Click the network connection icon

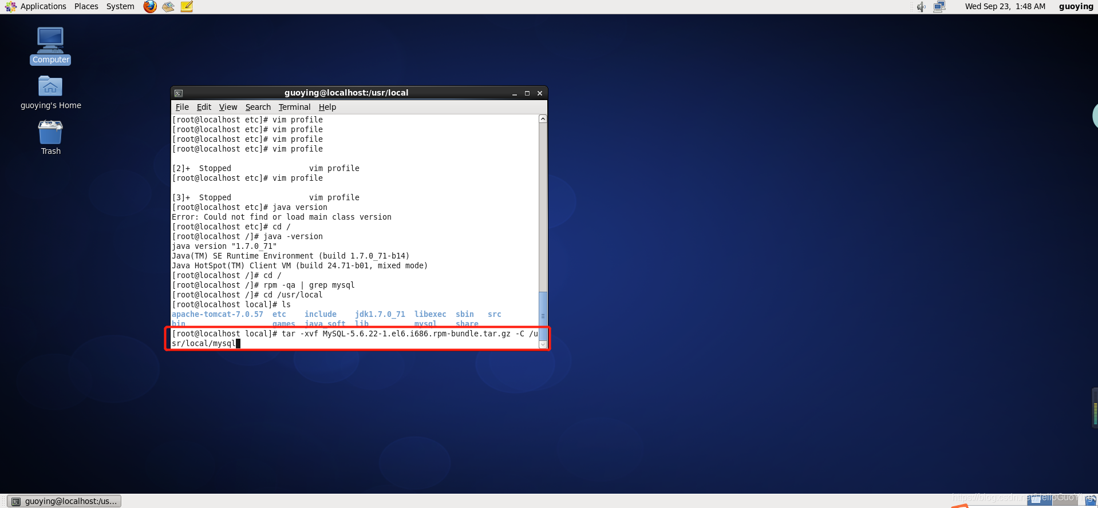[x=939, y=7]
